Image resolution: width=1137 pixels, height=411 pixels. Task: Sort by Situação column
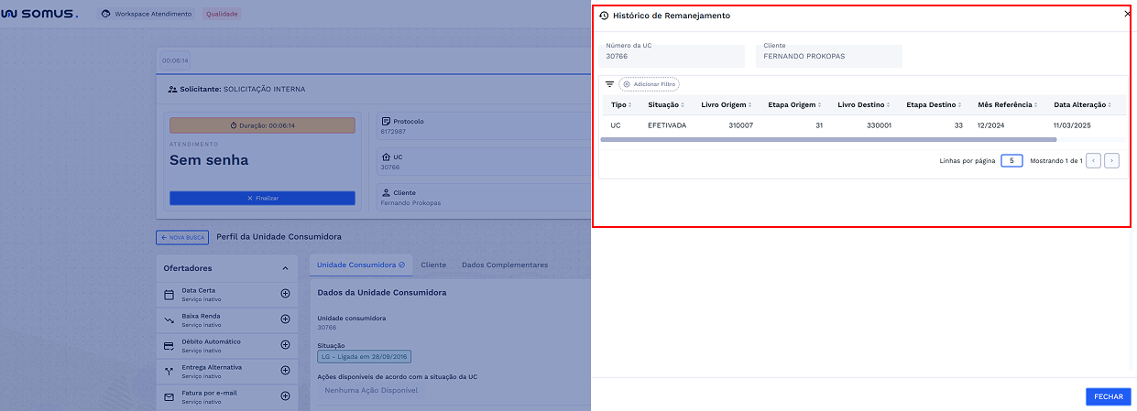[666, 104]
